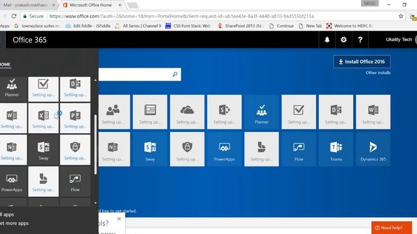Image resolution: width=417 pixels, height=234 pixels.
Task: Click the Need help? button
Action: (x=392, y=227)
